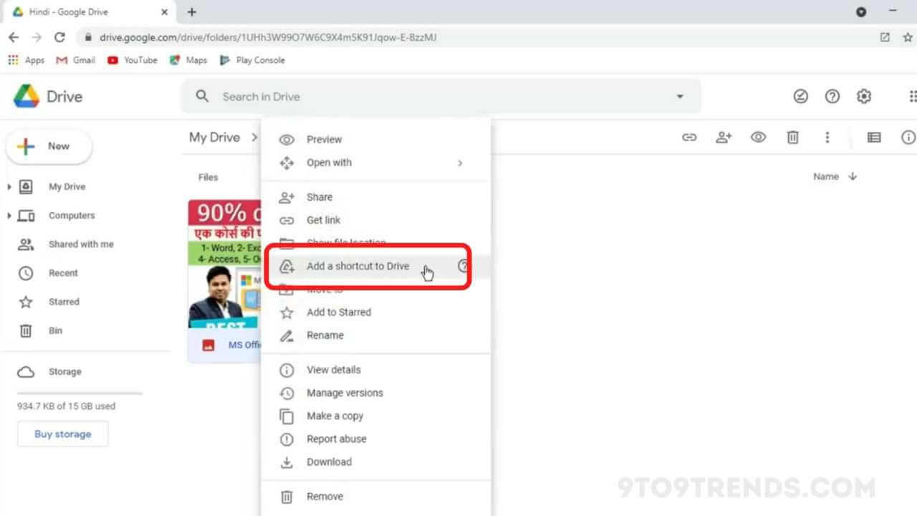The width and height of the screenshot is (917, 516).
Task: Select Add a shortcut to Drive
Action: 357,266
